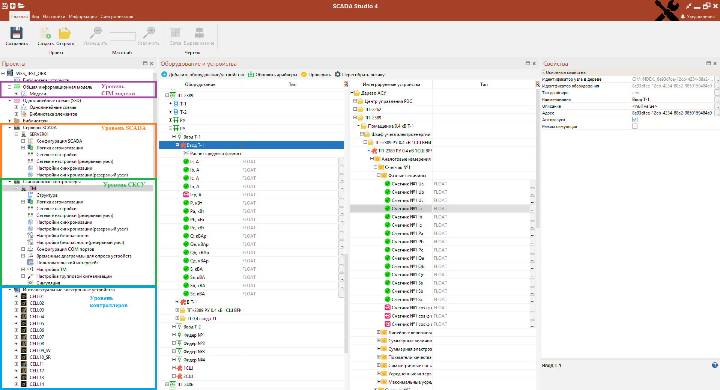This screenshot has height=390, width=720.
Task: Open the Настройки menu tab
Action: pos(54,17)
